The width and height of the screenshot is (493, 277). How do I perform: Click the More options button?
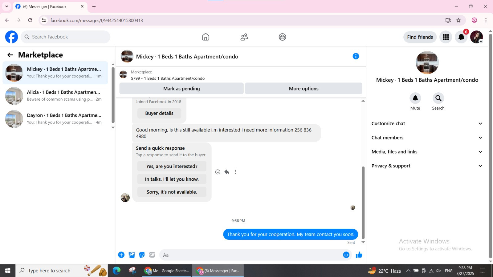click(304, 89)
